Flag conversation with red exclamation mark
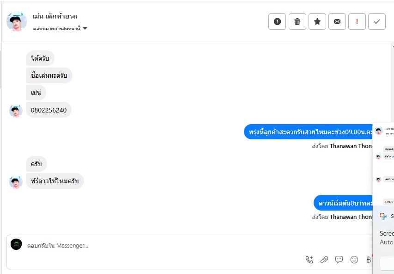Image resolution: width=394 pixels, height=274 pixels. tap(357, 22)
